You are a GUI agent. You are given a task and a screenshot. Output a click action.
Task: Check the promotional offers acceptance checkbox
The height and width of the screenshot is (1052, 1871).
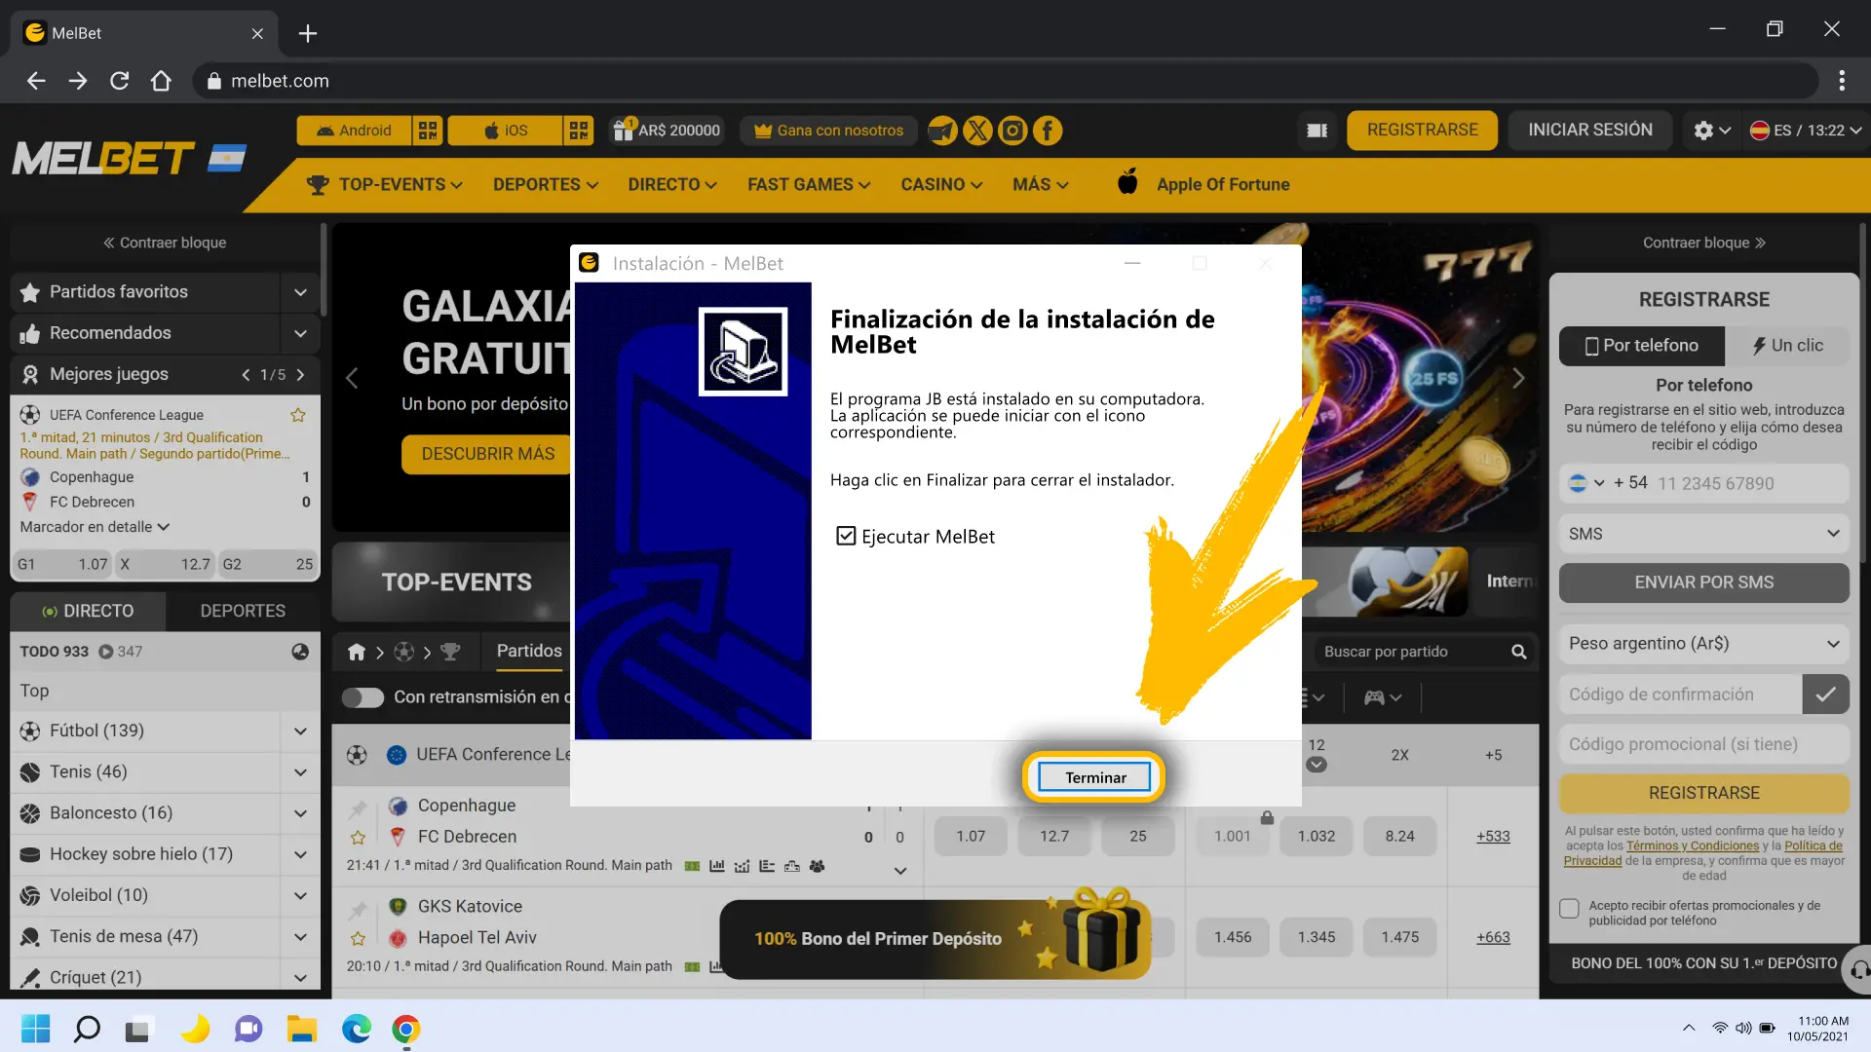(x=1569, y=908)
